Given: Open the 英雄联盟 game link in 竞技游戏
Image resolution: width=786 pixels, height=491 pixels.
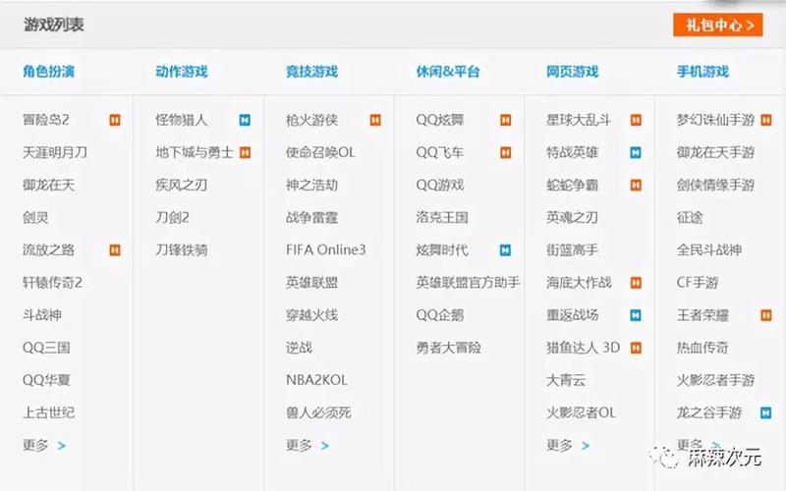Looking at the screenshot, I should point(311,283).
